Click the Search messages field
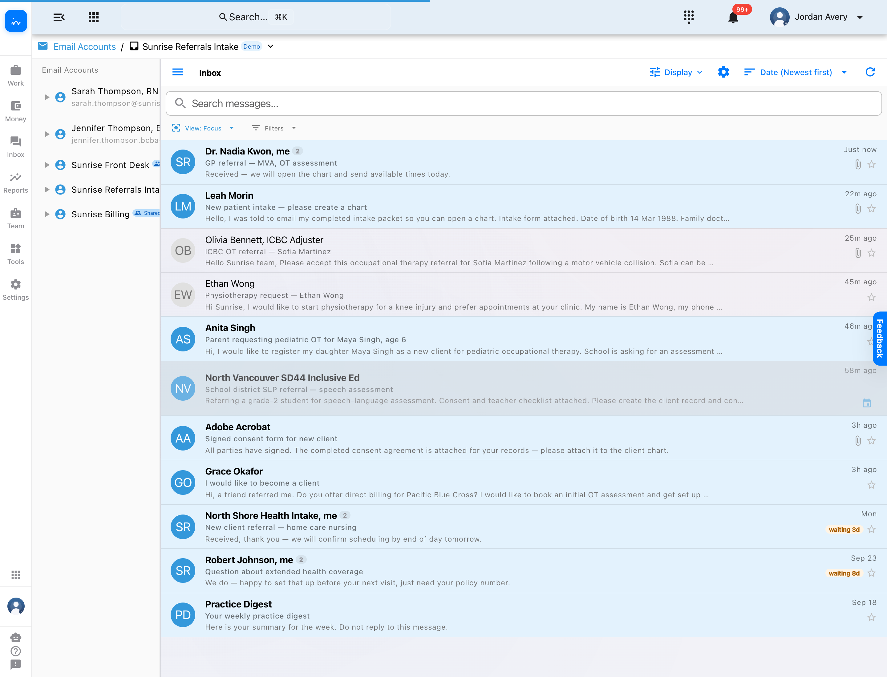The width and height of the screenshot is (887, 677). pyautogui.click(x=524, y=104)
